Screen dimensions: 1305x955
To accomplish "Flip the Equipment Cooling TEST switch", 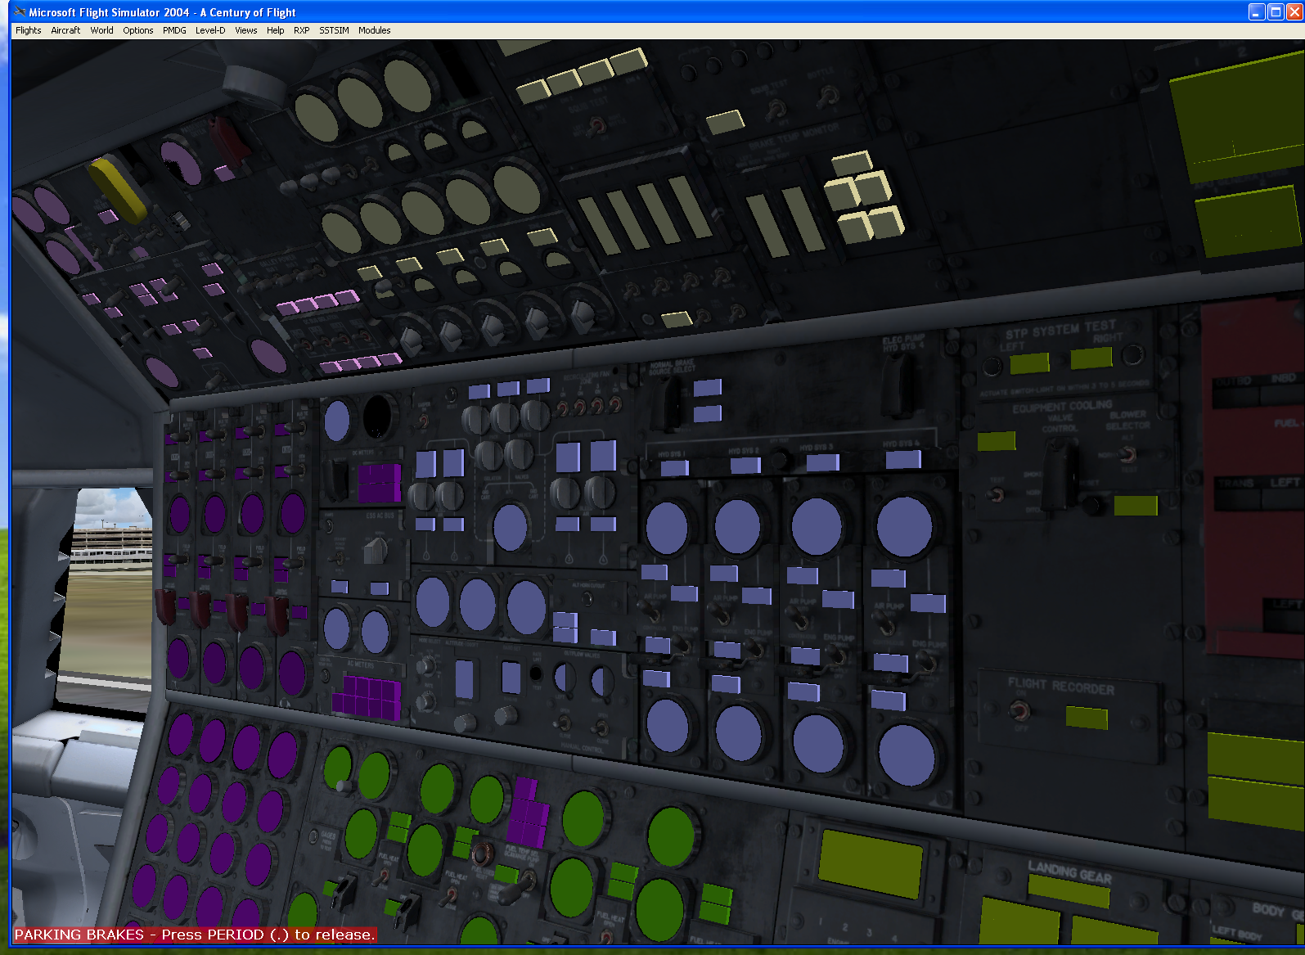I will 996,494.
